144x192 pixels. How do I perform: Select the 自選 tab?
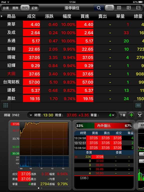[x=6, y=8]
